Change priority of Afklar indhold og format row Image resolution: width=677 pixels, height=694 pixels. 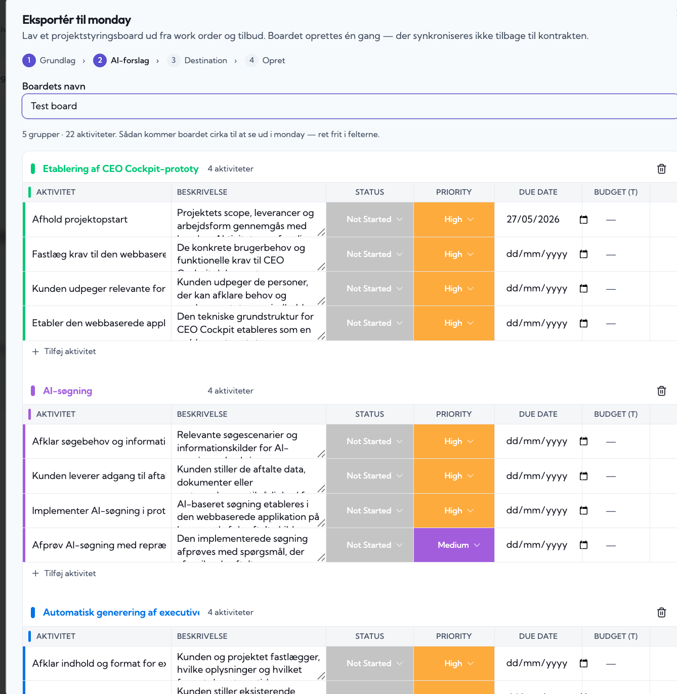pos(454,663)
